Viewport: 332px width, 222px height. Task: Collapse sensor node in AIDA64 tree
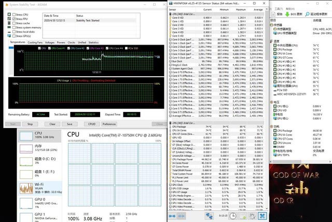[272, 25]
